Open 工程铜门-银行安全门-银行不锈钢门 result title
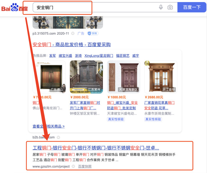Image resolution: width=207 pixels, height=173 pixels. tap(96, 148)
